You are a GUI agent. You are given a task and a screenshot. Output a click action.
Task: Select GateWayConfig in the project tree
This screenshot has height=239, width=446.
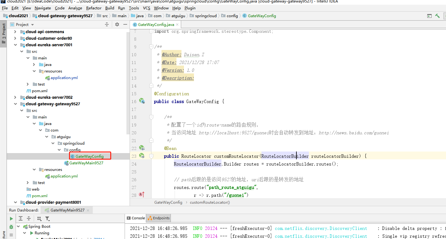tap(89, 156)
